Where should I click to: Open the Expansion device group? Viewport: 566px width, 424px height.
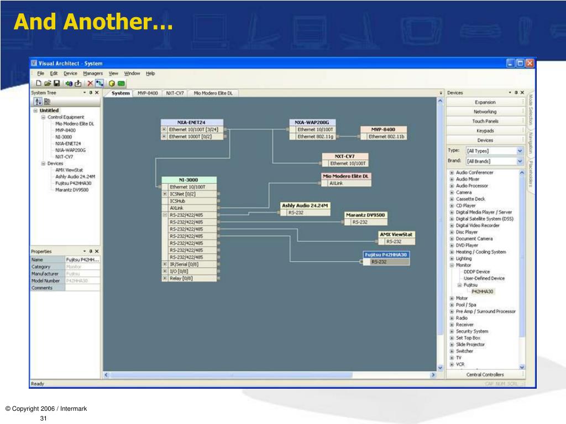(x=485, y=102)
